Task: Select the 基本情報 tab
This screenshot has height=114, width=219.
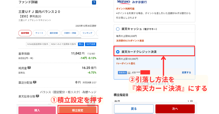Action: point(25,33)
